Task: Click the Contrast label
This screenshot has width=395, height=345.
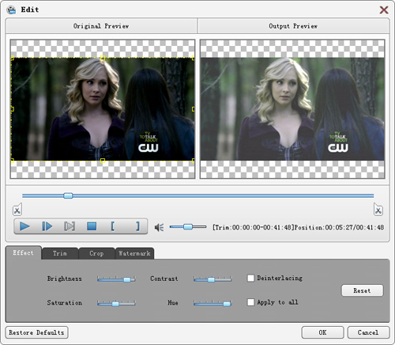Action: [x=164, y=279]
